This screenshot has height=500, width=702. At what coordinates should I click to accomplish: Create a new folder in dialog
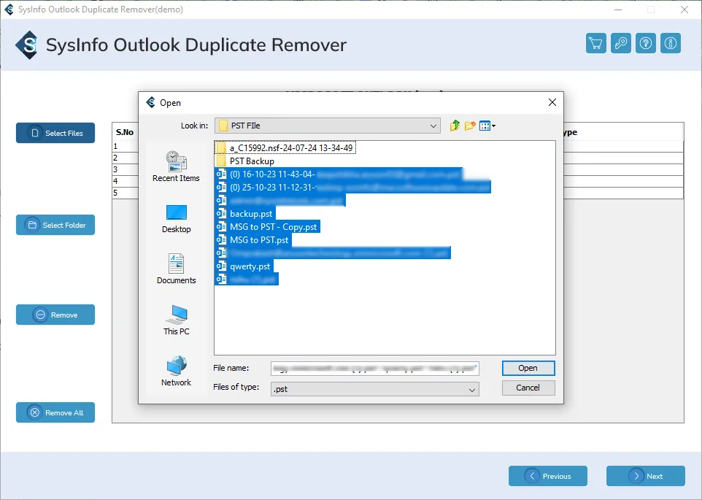(470, 126)
